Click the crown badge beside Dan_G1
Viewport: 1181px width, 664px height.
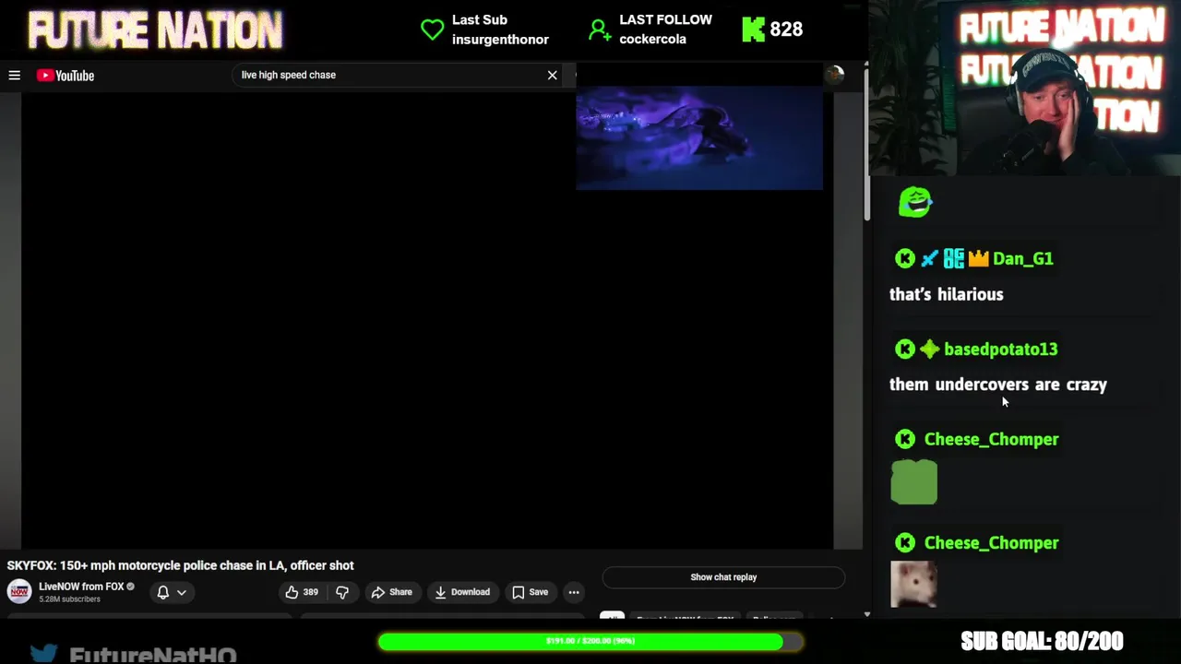tap(978, 259)
